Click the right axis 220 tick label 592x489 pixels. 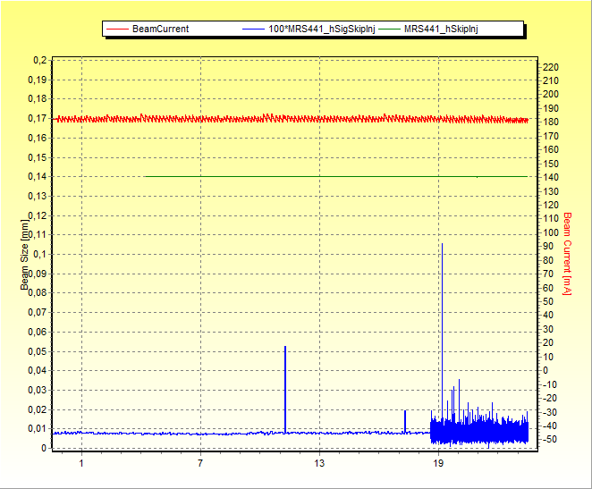(551, 67)
